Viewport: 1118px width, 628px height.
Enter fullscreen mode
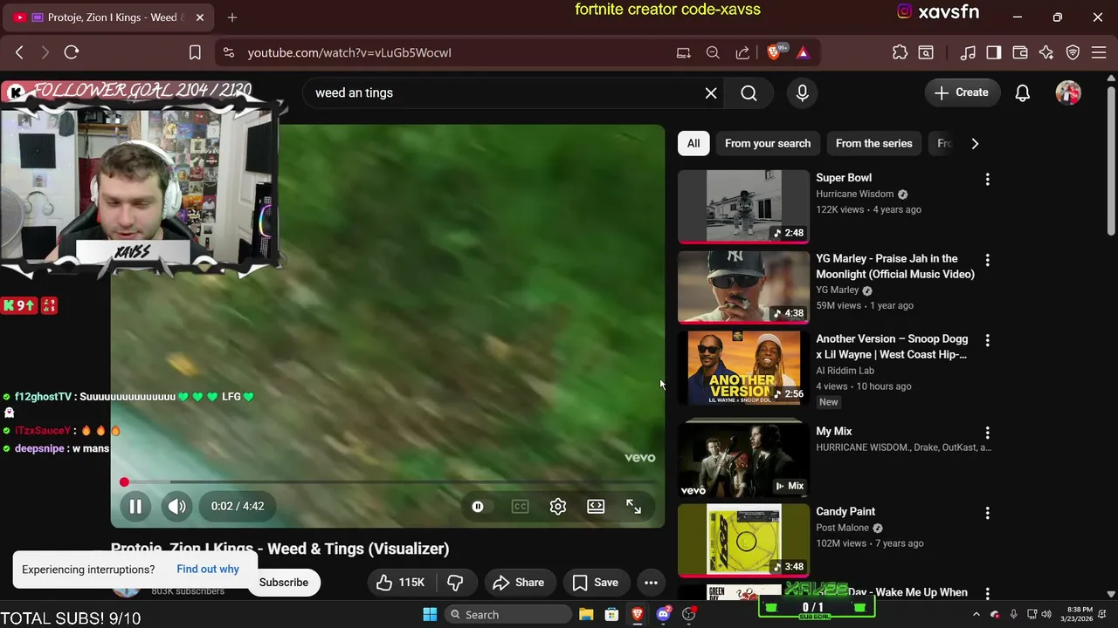coord(634,507)
